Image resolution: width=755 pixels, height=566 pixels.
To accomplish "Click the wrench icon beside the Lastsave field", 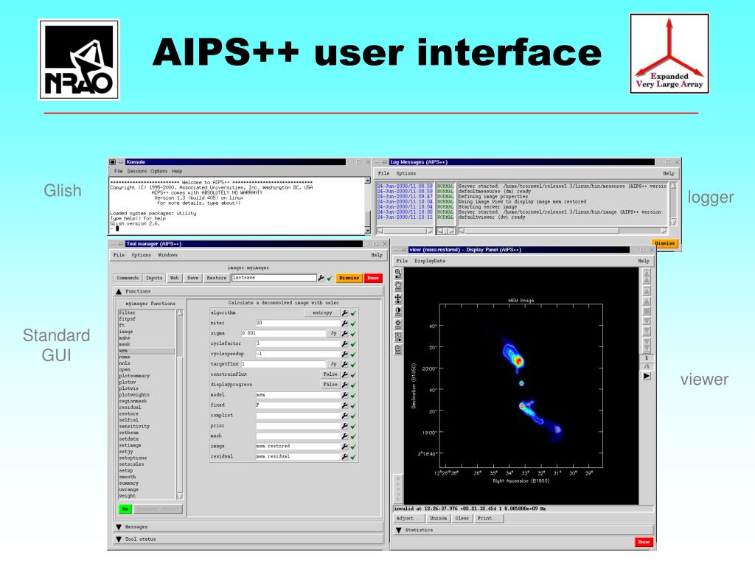I will [x=321, y=278].
